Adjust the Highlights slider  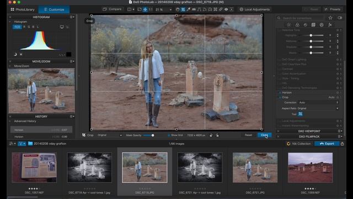[x=311, y=35]
